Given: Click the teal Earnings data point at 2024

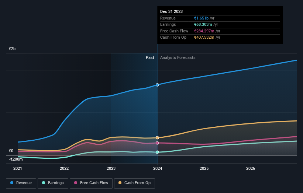Looking at the screenshot, I should pos(157,152).
